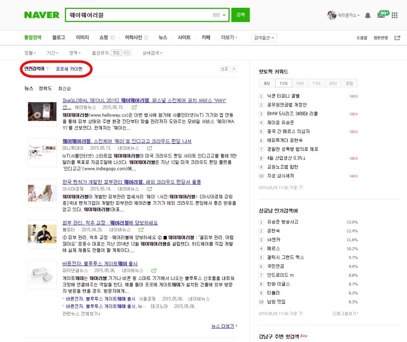Open the 머니투데이 article thumbnail
The width and height of the screenshot is (407, 342).
42,153
